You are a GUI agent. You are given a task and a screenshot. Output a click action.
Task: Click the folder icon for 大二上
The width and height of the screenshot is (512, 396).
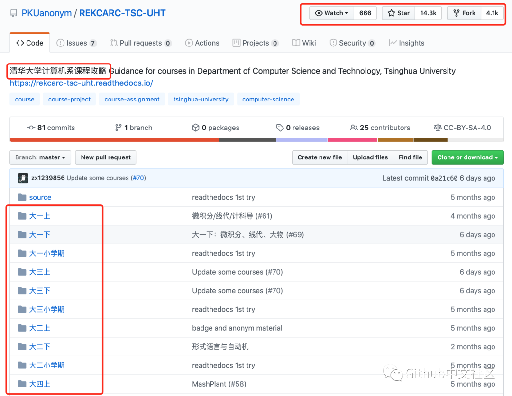(22, 328)
